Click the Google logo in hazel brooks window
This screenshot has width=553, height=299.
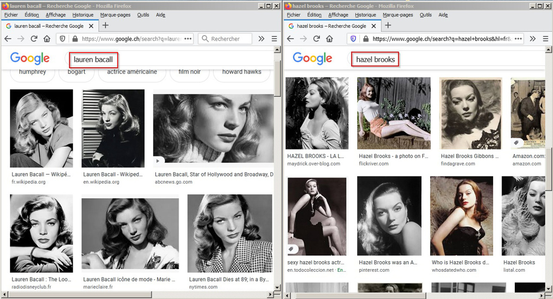pyautogui.click(x=312, y=59)
